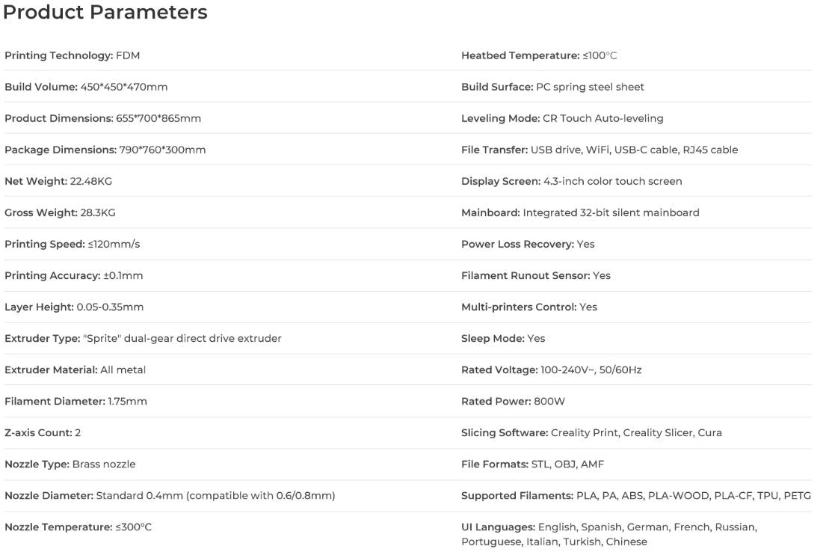This screenshot has height=555, width=826.
Task: Click the Nozzle Diameter Standard 0.4mm line
Action: 170,495
